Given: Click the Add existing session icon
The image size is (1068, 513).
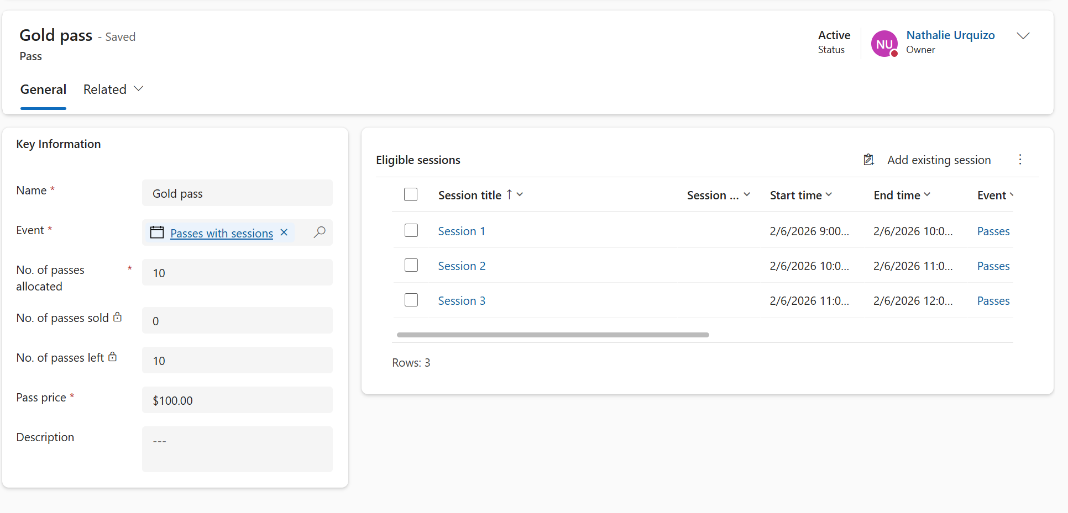Looking at the screenshot, I should (868, 160).
